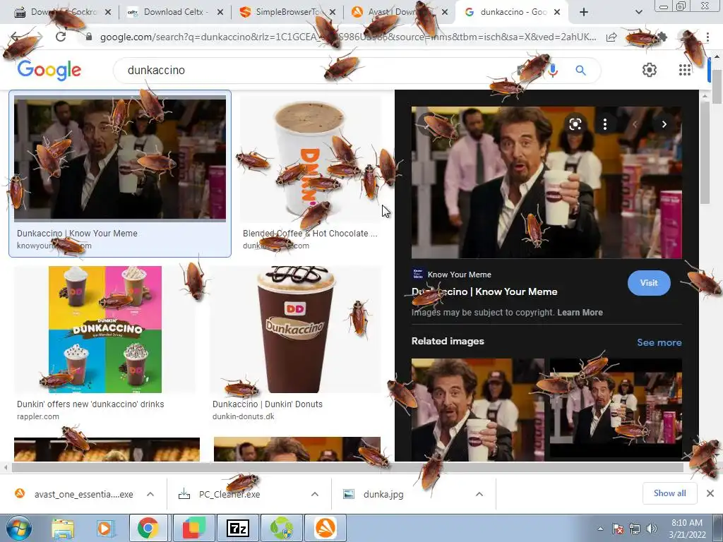This screenshot has height=542, width=723.
Task: Open Avast app in the taskbar
Action: tap(325, 528)
